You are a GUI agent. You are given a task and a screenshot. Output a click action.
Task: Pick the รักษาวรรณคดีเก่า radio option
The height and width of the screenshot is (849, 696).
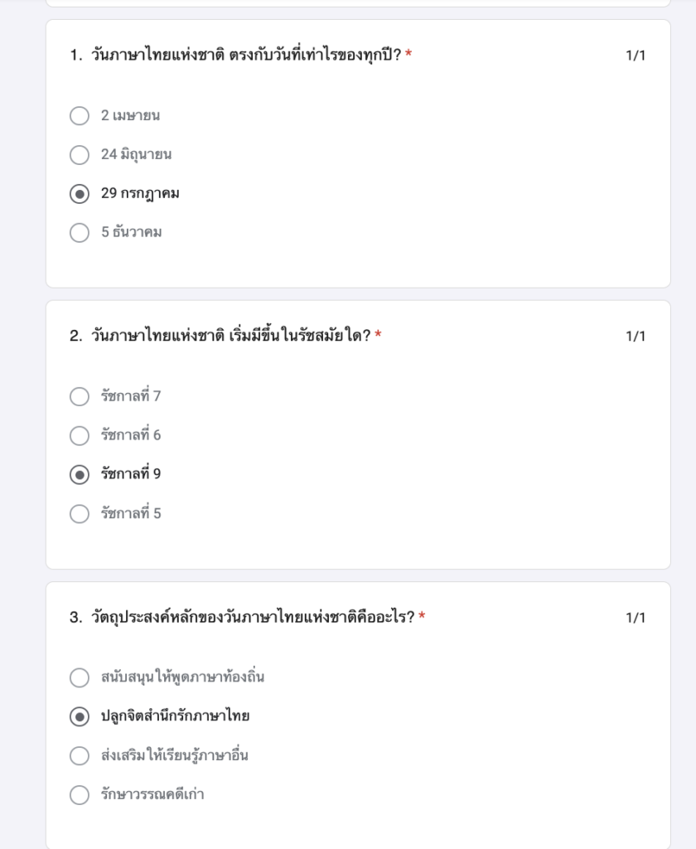coord(80,795)
